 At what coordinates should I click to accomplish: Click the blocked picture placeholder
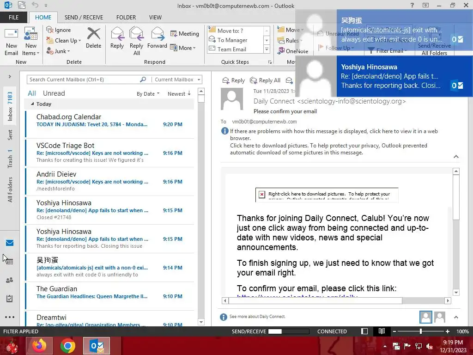327,195
